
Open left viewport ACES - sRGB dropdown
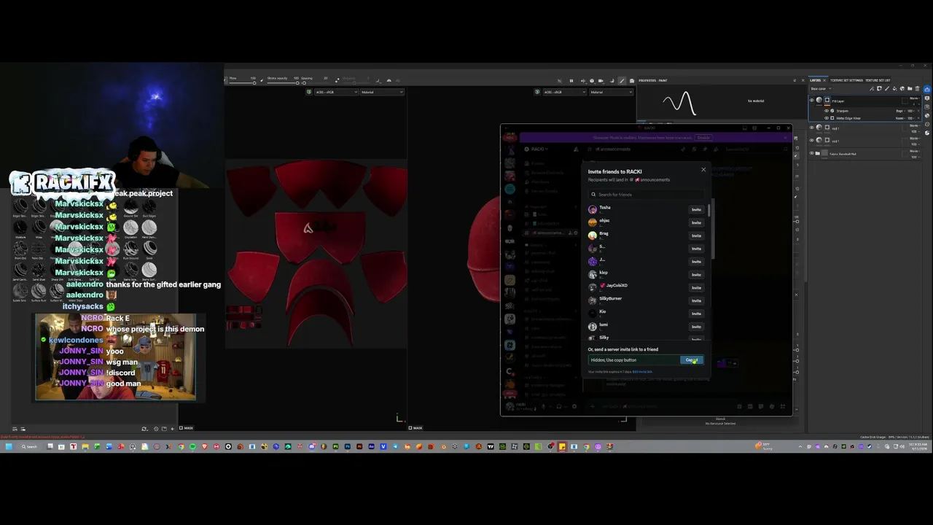[337, 92]
